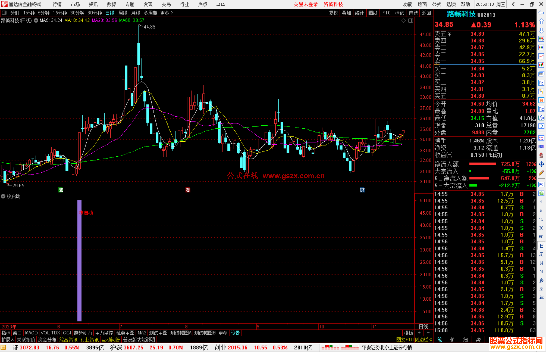The width and height of the screenshot is (546, 352).
Task: Click the f(x) formula icon
Action: tap(541, 118)
